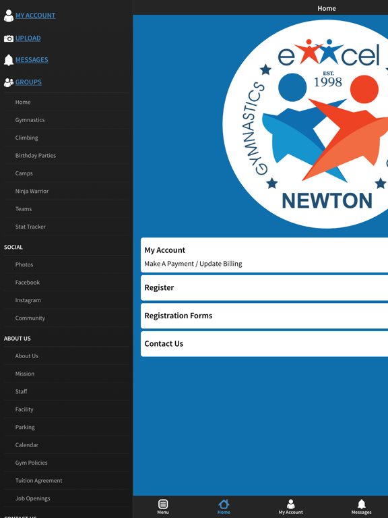Open Facebook under Social

(66, 283)
